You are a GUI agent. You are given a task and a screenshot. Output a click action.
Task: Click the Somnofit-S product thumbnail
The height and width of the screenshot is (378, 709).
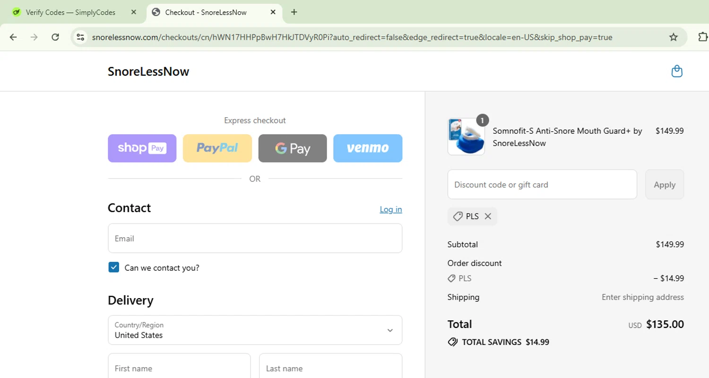pyautogui.click(x=466, y=137)
